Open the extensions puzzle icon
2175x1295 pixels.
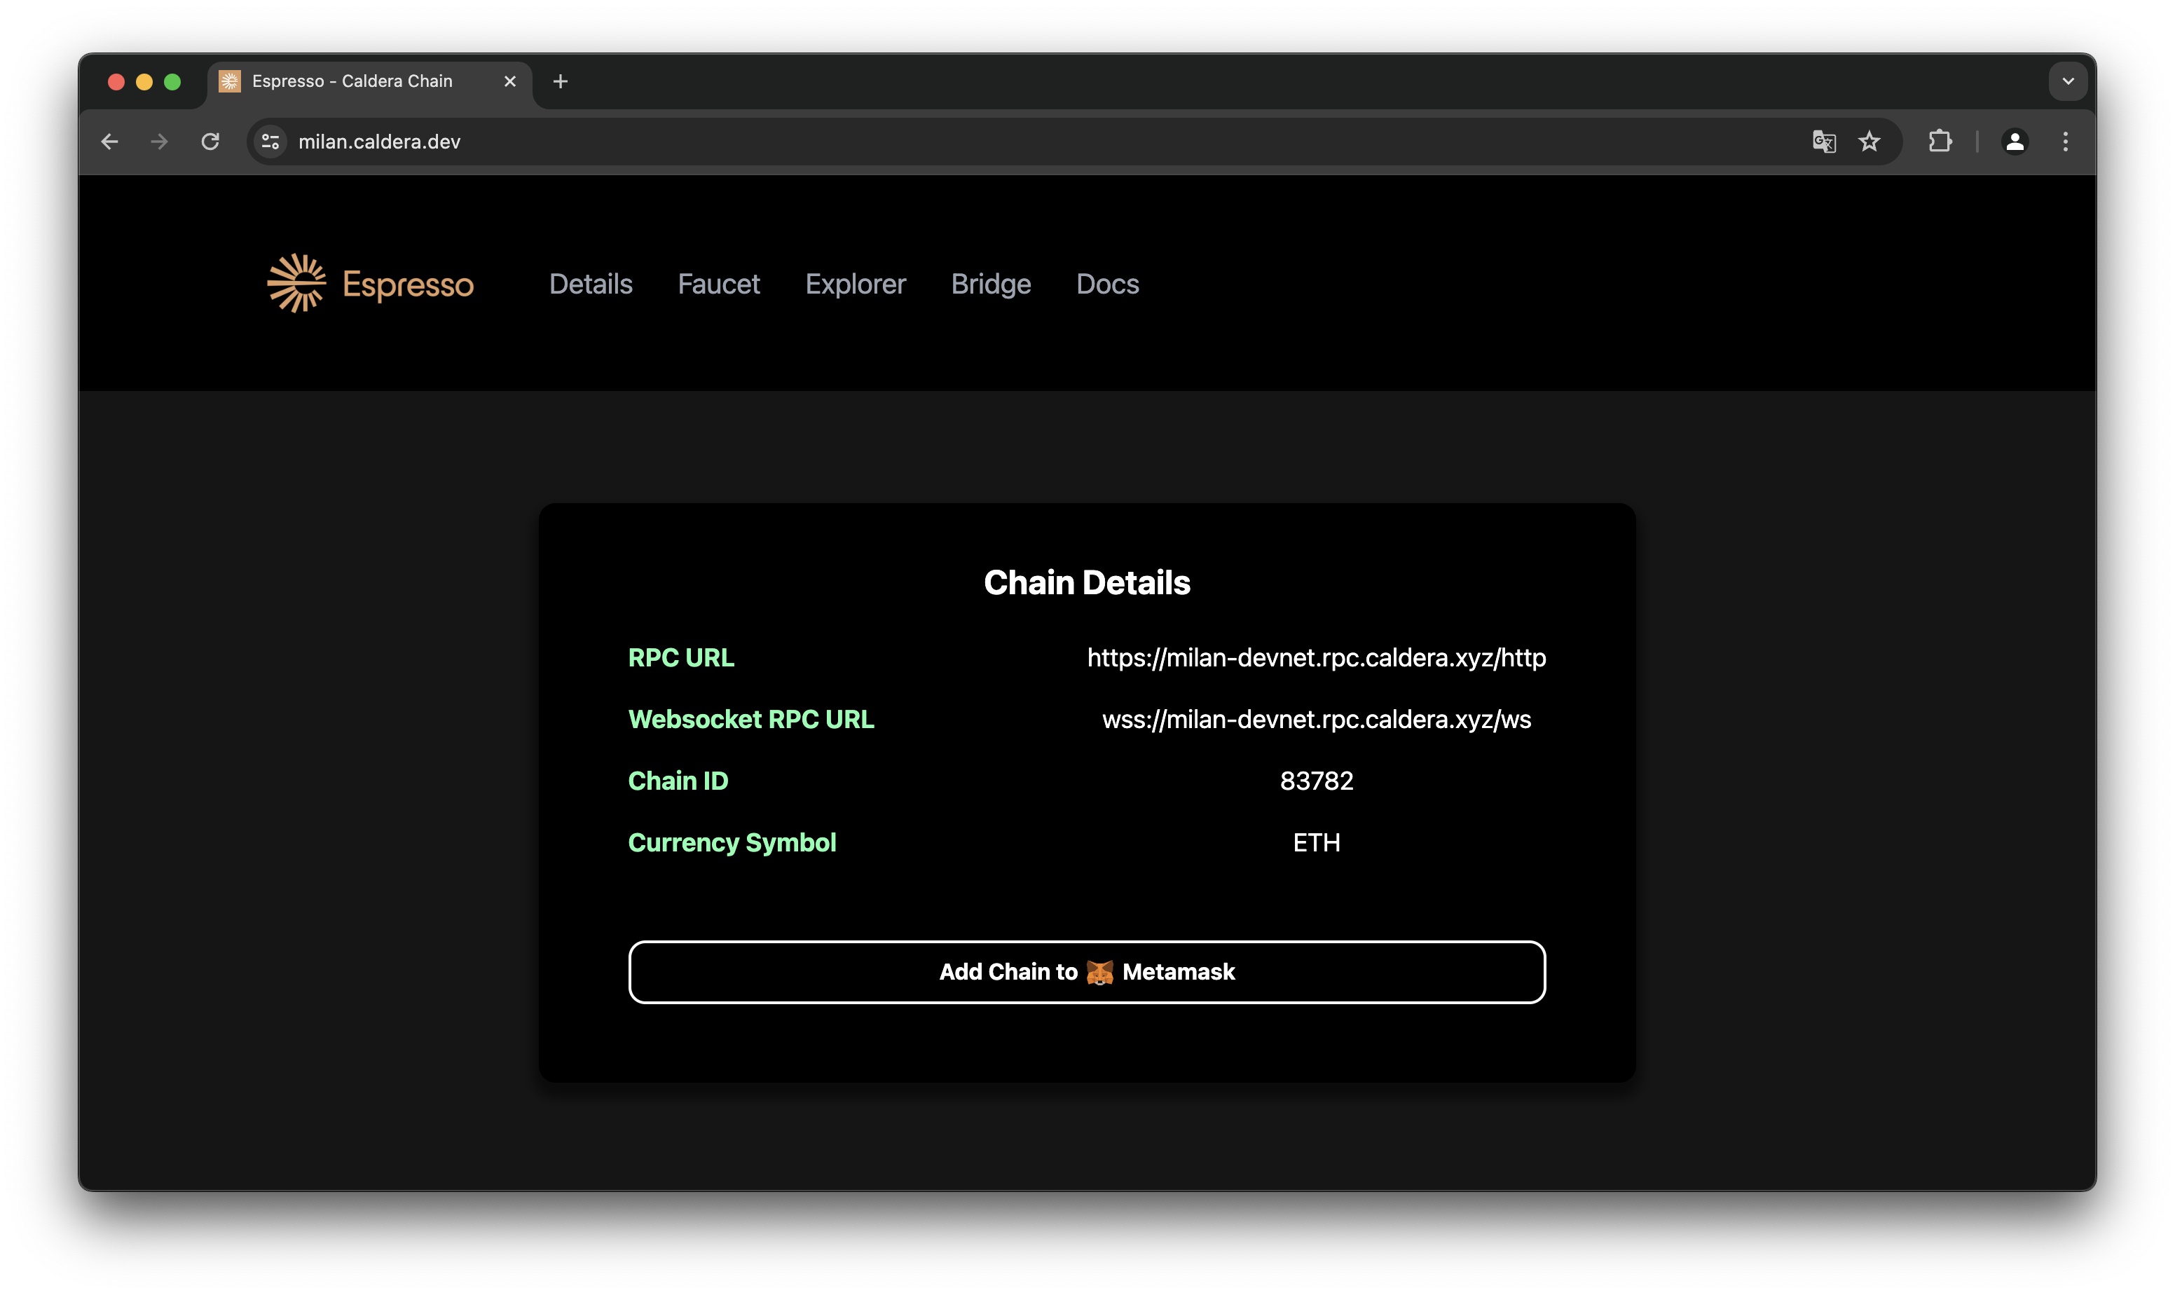[x=1940, y=142]
